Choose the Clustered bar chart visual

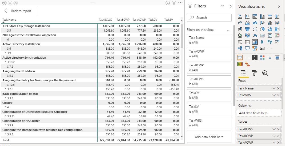coord(255,16)
